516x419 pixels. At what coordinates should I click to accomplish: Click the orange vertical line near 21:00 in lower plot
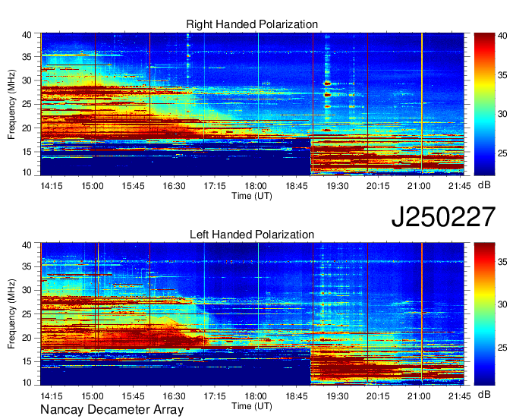(x=422, y=313)
